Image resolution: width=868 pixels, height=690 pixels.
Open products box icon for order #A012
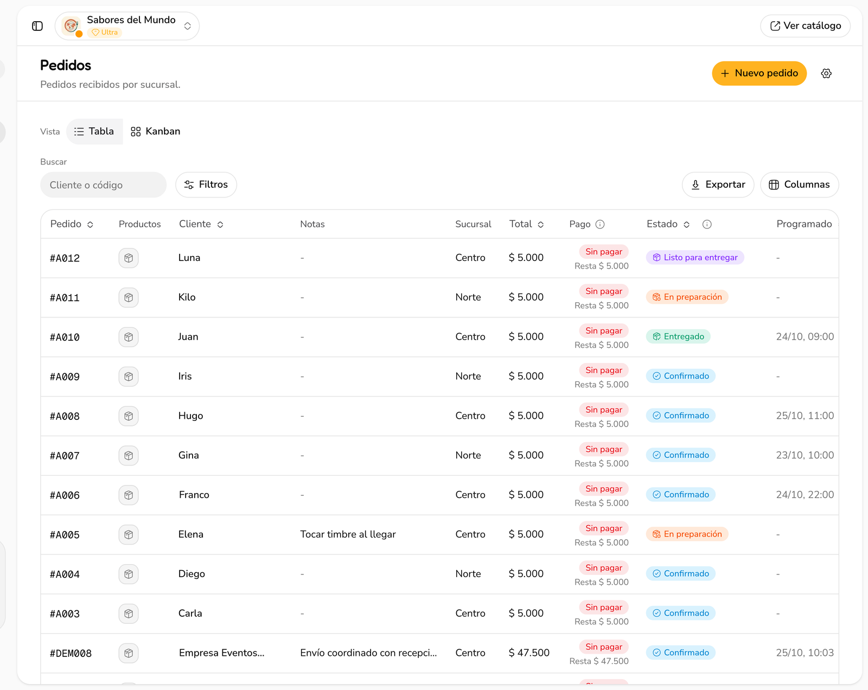coord(129,258)
